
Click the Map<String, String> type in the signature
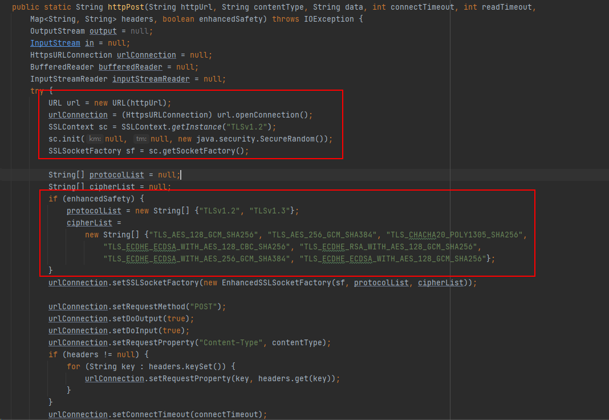[74, 19]
